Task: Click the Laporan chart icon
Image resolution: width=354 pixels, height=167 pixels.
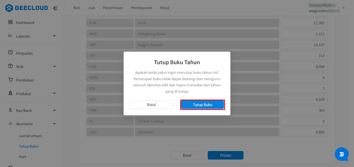Action: pos(10,35)
